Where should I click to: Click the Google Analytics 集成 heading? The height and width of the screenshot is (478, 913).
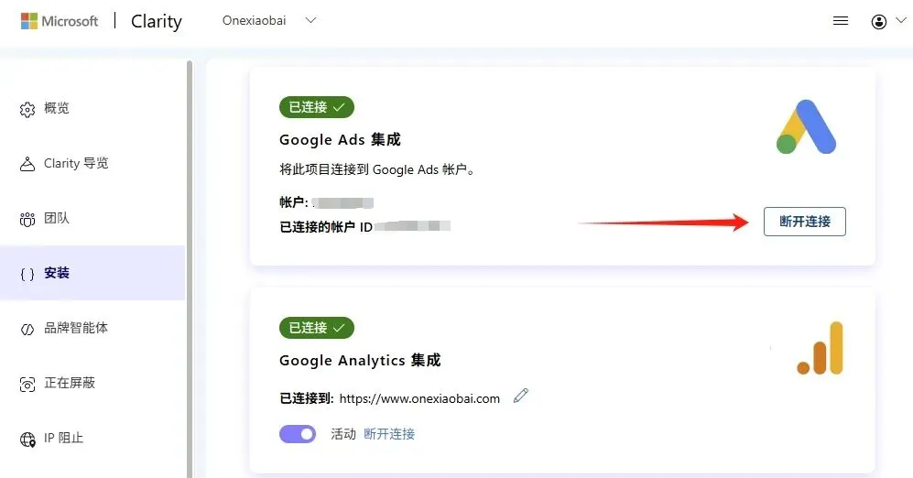(x=360, y=361)
